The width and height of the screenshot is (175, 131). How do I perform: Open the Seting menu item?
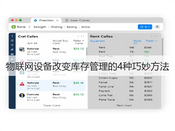click(x=72, y=27)
